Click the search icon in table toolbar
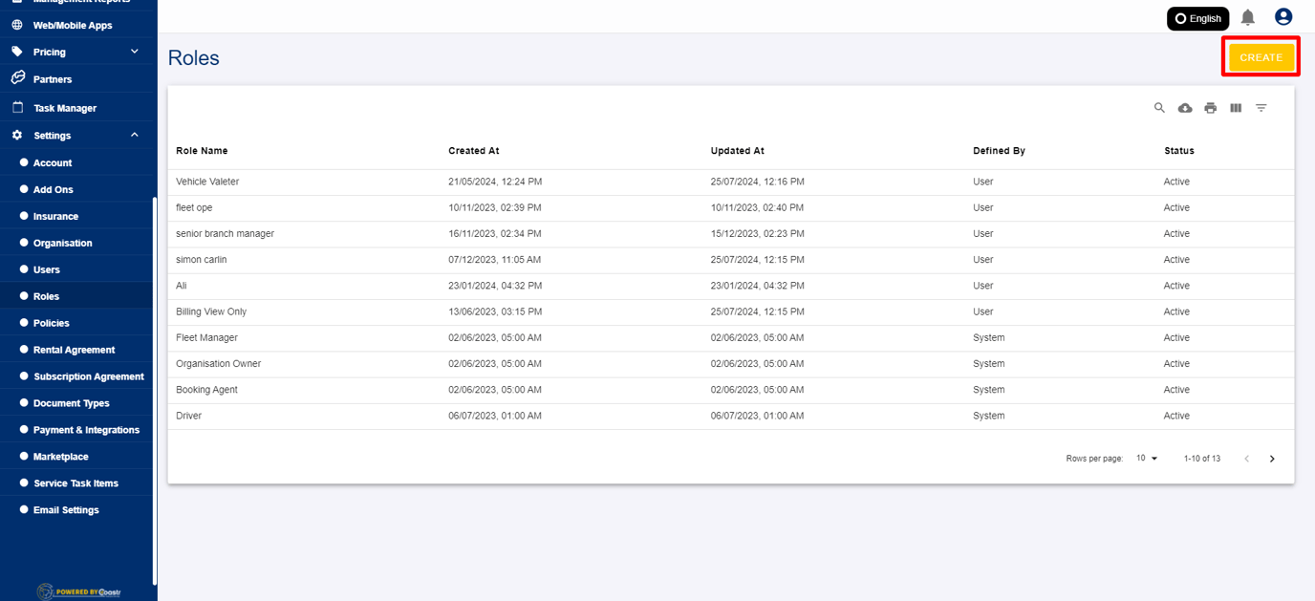This screenshot has width=1315, height=601. [x=1159, y=108]
